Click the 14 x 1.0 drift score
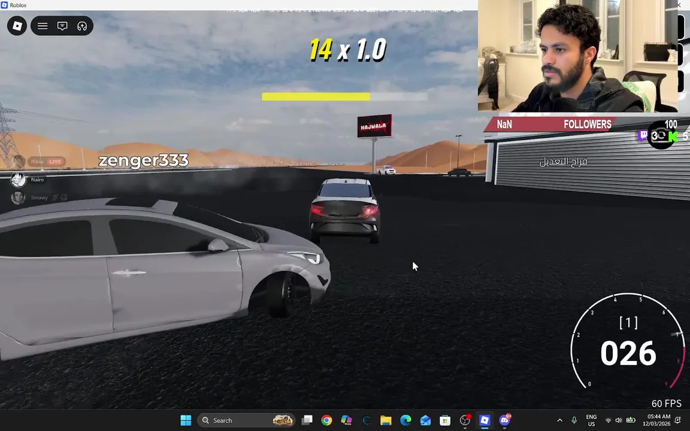This screenshot has width=690, height=431. point(348,49)
